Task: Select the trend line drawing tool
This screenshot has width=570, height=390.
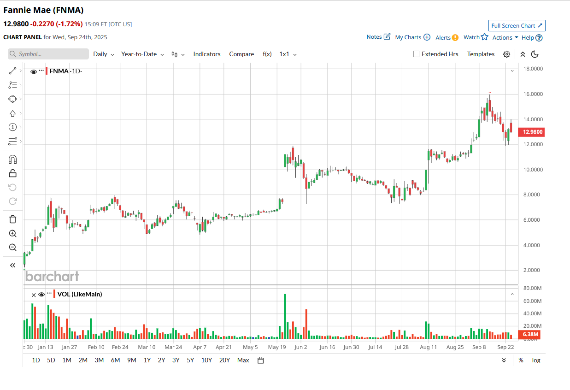Action: coord(12,71)
